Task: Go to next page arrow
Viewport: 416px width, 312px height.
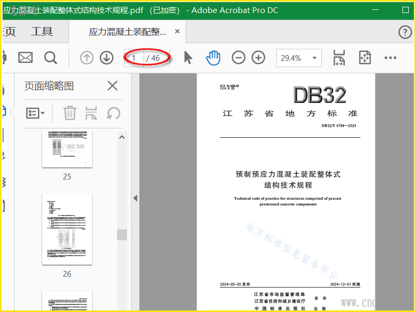Action: coord(107,58)
